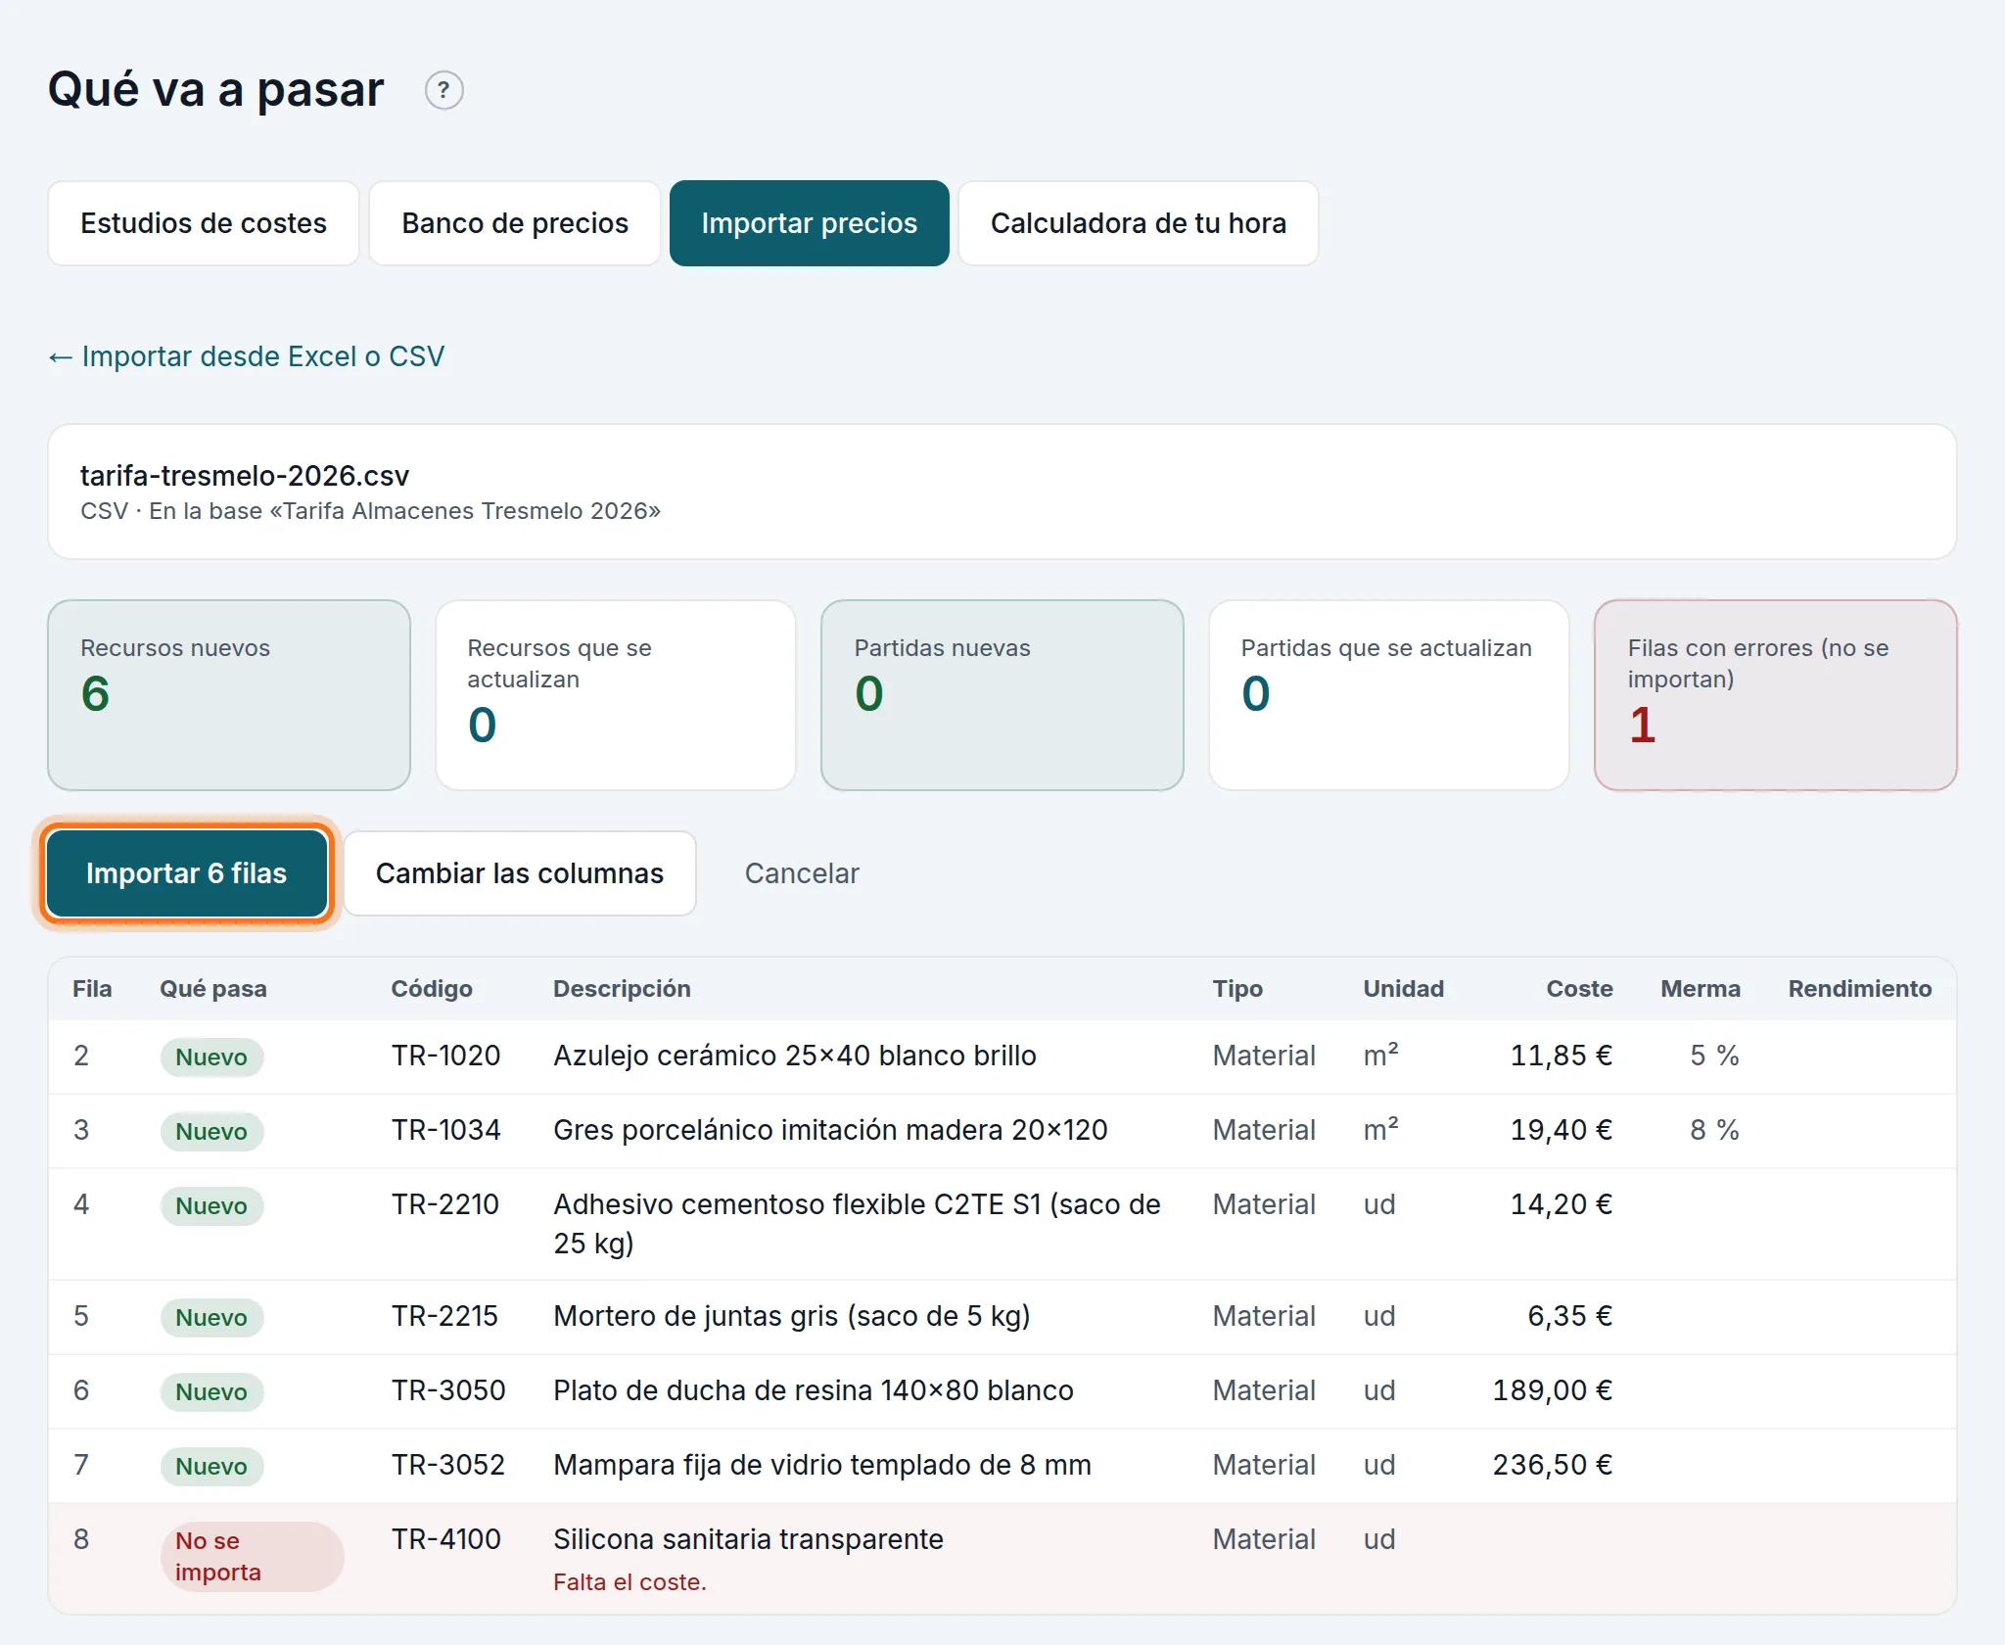Click code TR-2210 in the table
The height and width of the screenshot is (1645, 2005).
click(x=445, y=1204)
